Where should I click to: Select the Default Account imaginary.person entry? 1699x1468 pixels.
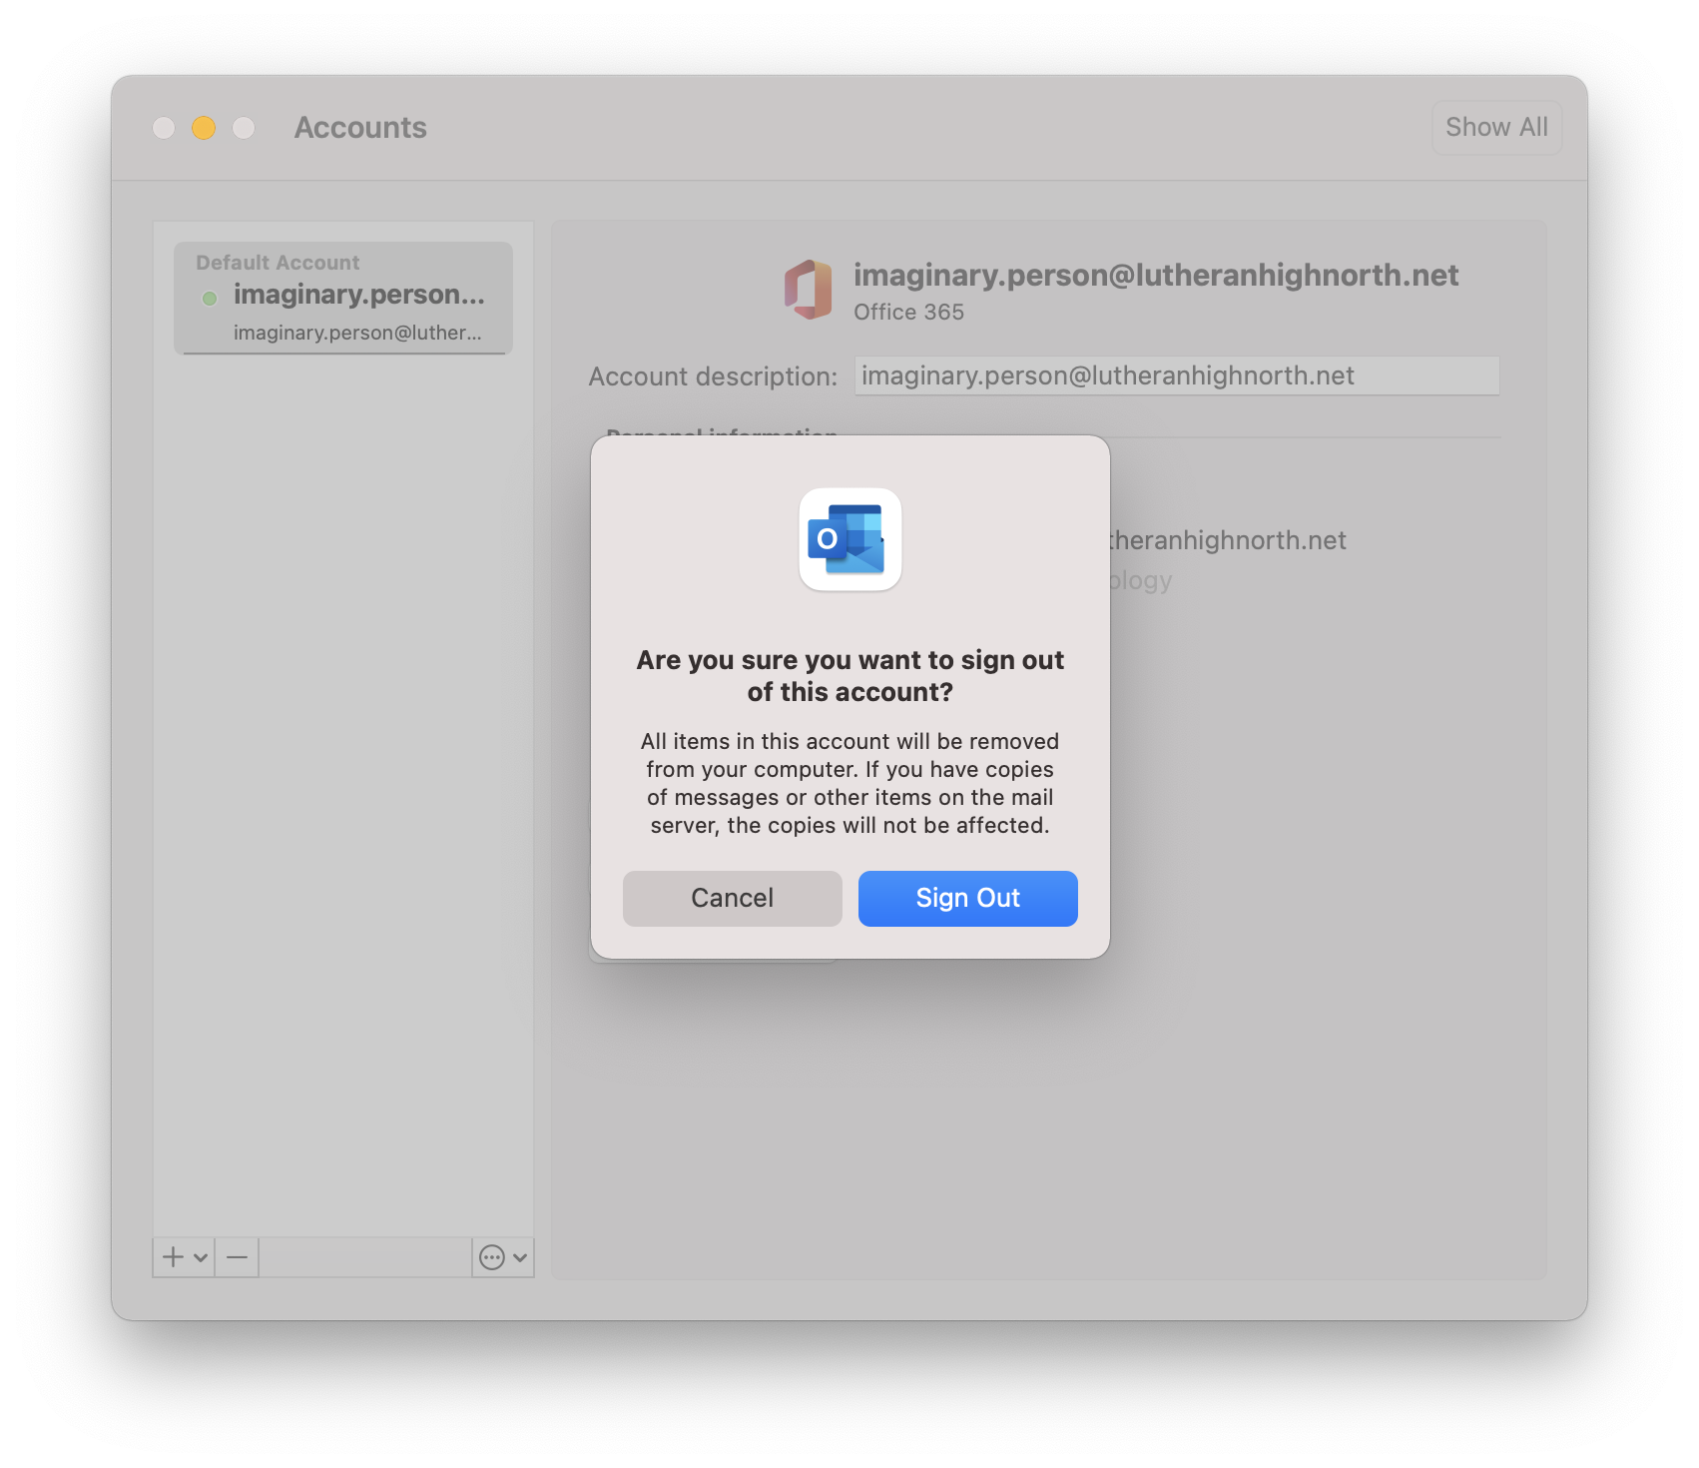tap(343, 298)
